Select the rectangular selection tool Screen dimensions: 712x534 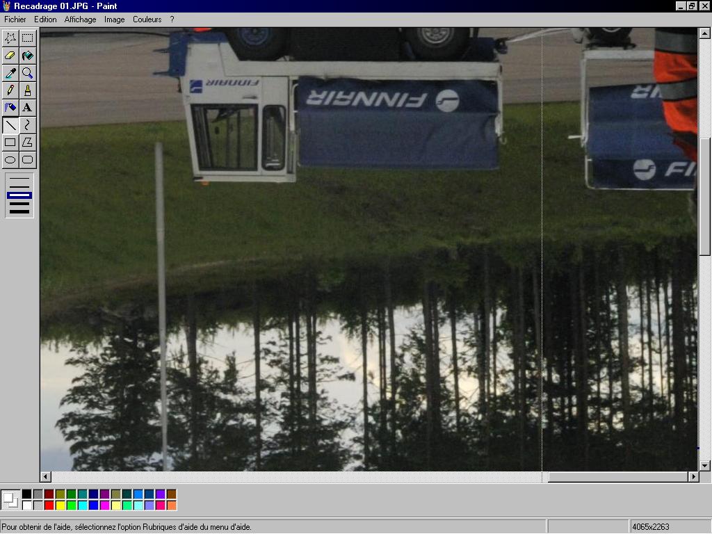pyautogui.click(x=27, y=38)
